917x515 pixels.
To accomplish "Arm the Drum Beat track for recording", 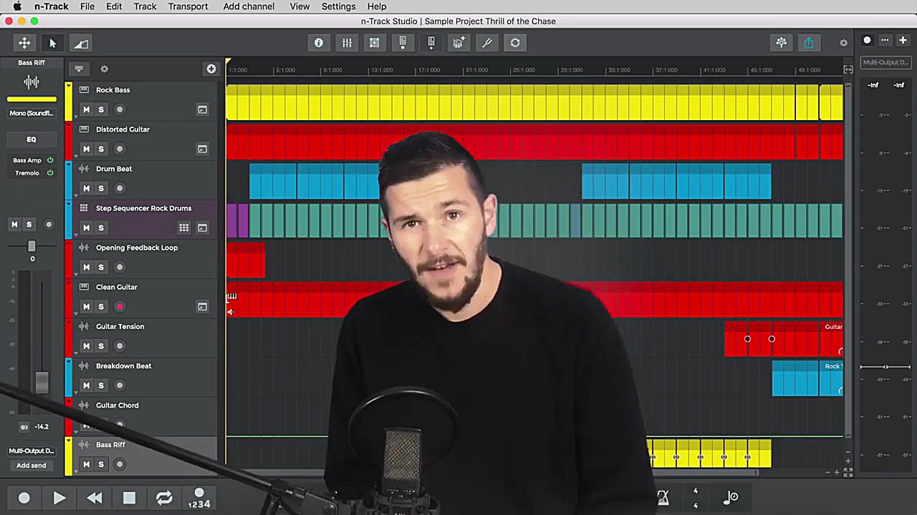I will pos(120,188).
